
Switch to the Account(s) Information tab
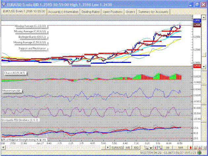pos(63,12)
